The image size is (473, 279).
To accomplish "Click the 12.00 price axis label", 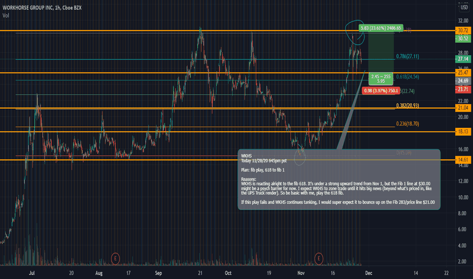I will point(463,181).
